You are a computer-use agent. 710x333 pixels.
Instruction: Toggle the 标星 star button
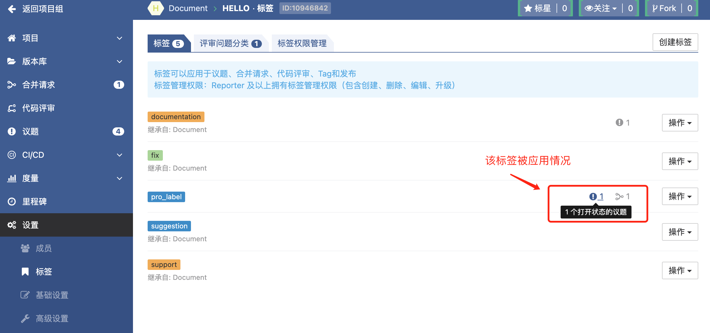[x=537, y=8]
